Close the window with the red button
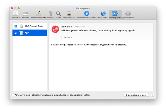The width and height of the screenshot is (166, 106). (x=12, y=8)
